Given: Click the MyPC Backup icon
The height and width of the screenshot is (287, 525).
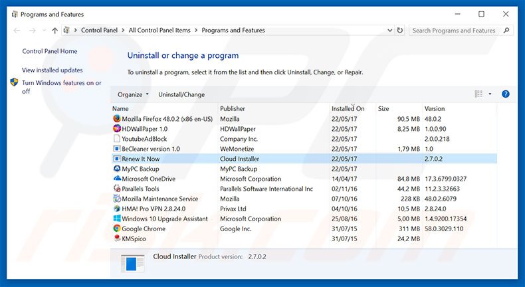Looking at the screenshot, I should 117,169.
